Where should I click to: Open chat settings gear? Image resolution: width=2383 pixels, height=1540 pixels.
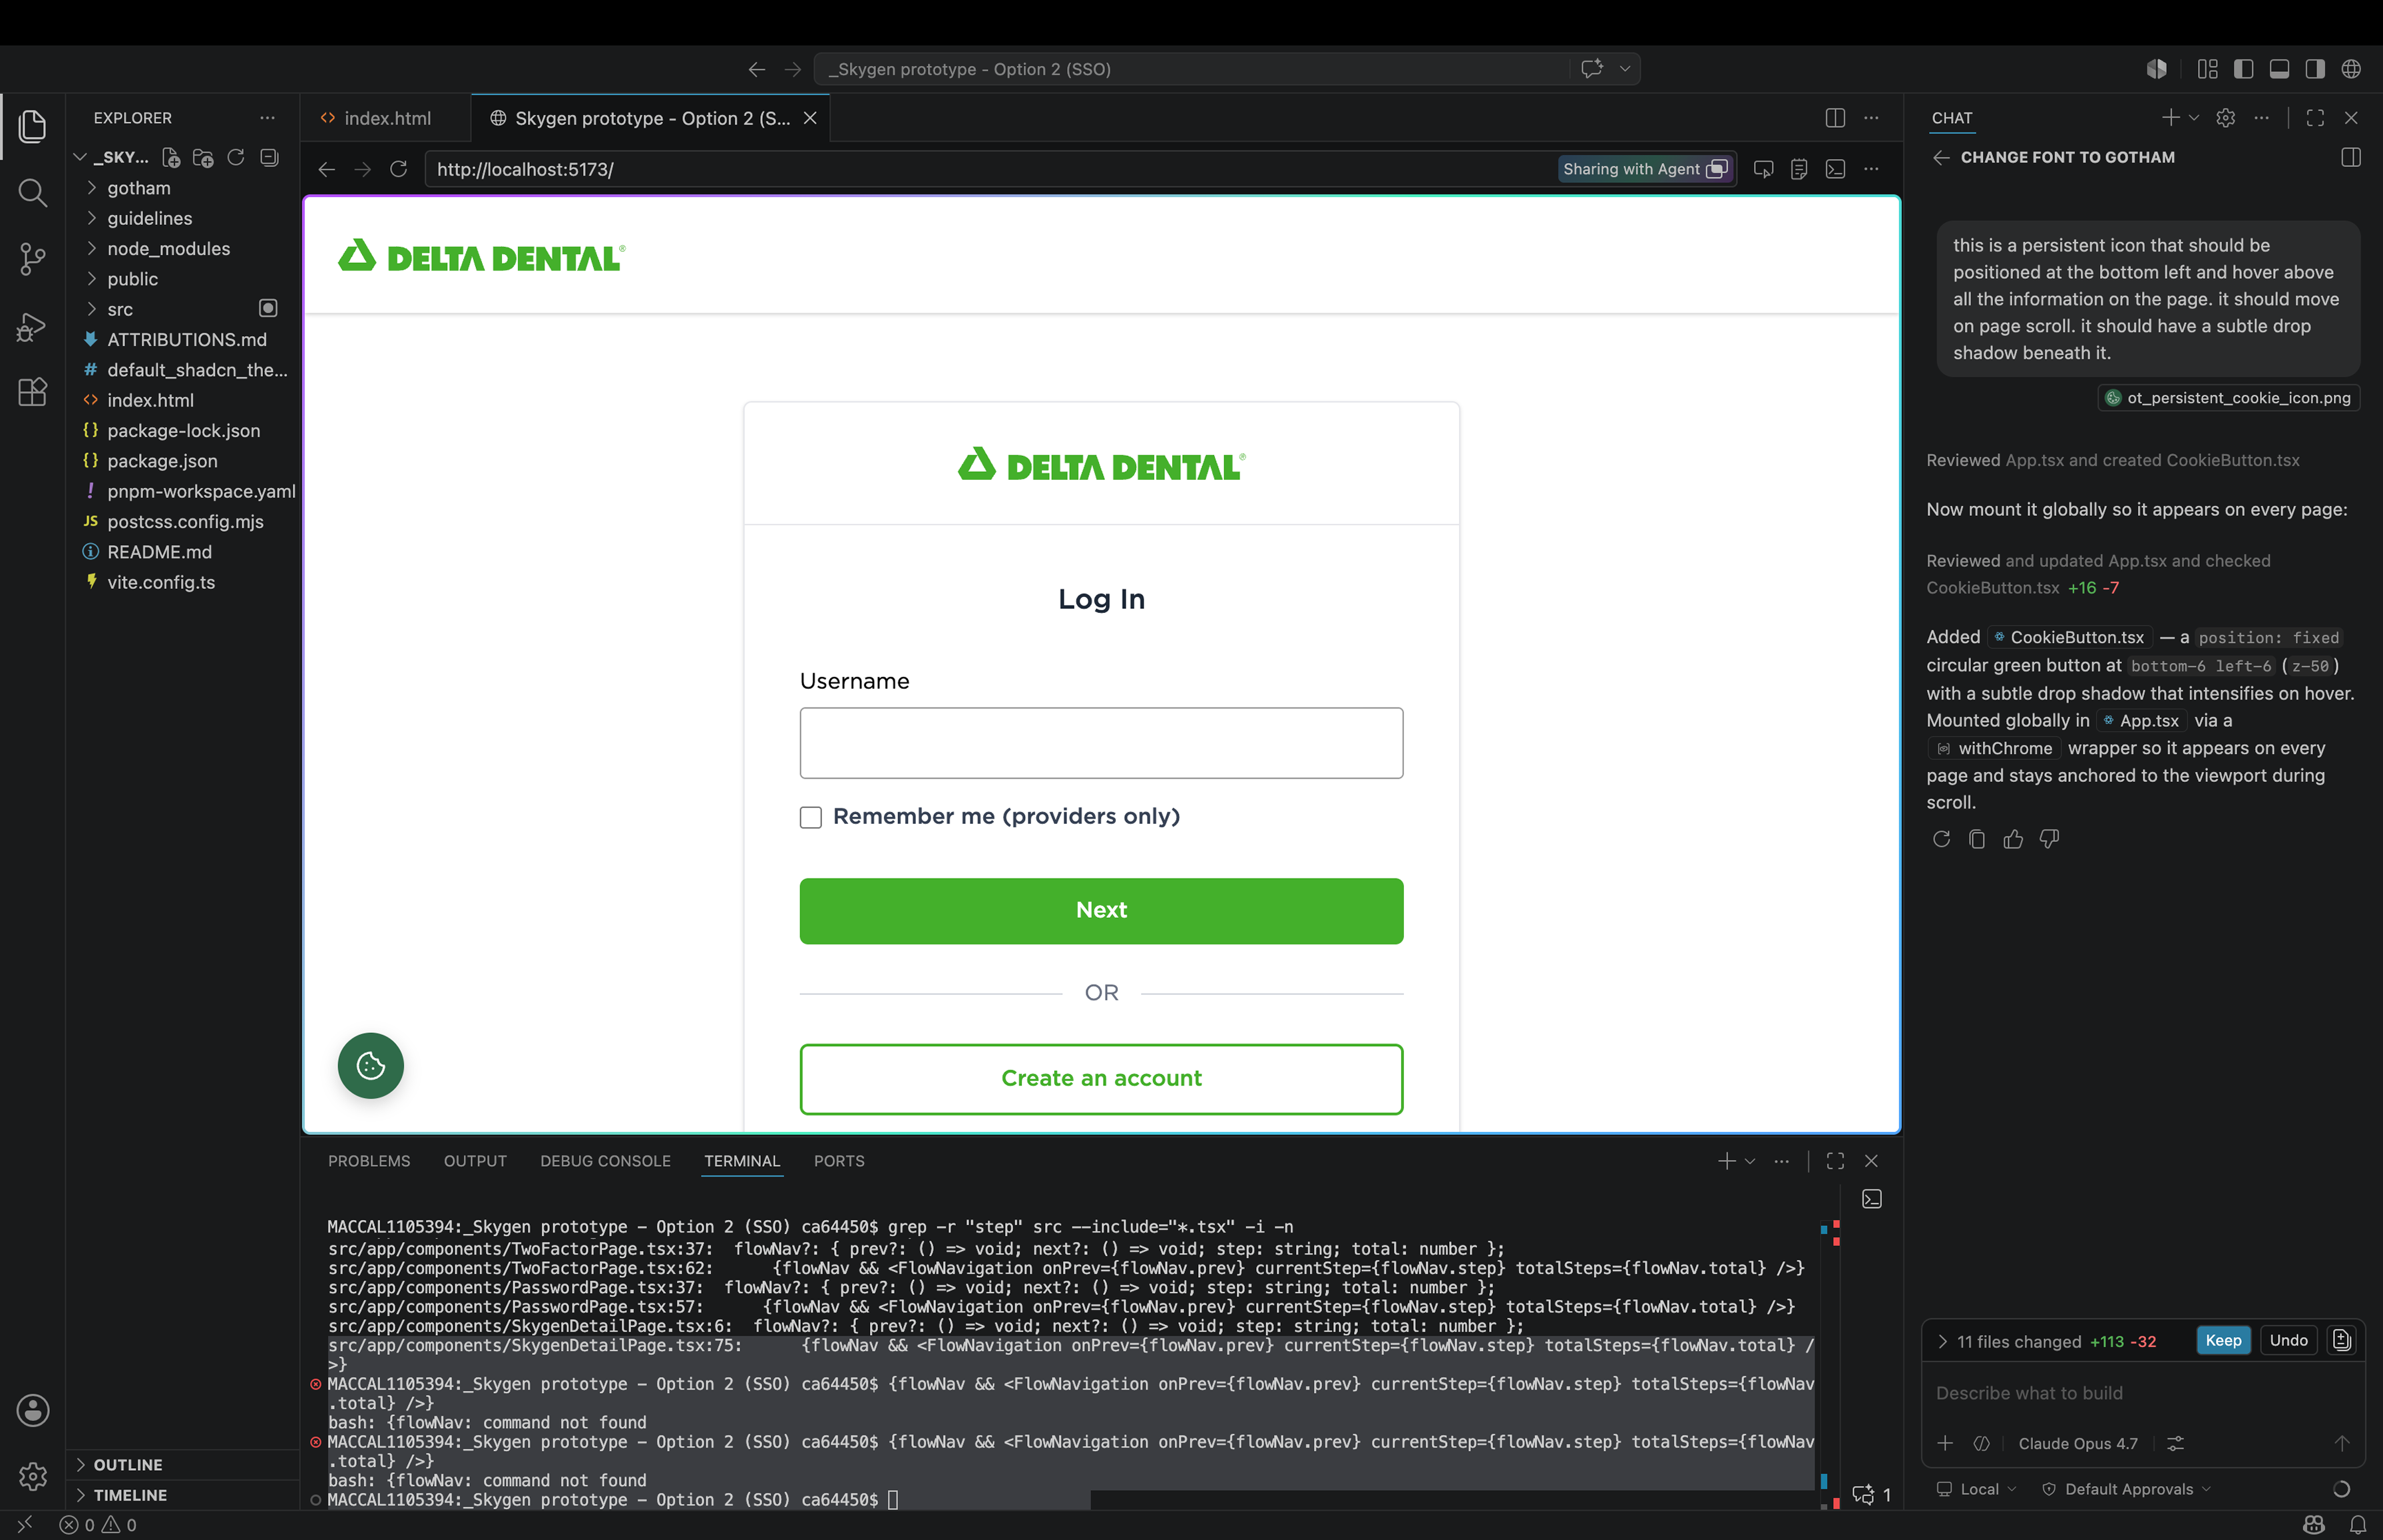tap(2225, 118)
